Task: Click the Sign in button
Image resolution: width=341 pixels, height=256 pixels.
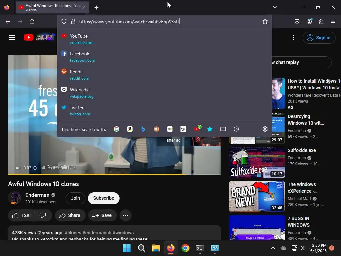Action: click(x=319, y=38)
